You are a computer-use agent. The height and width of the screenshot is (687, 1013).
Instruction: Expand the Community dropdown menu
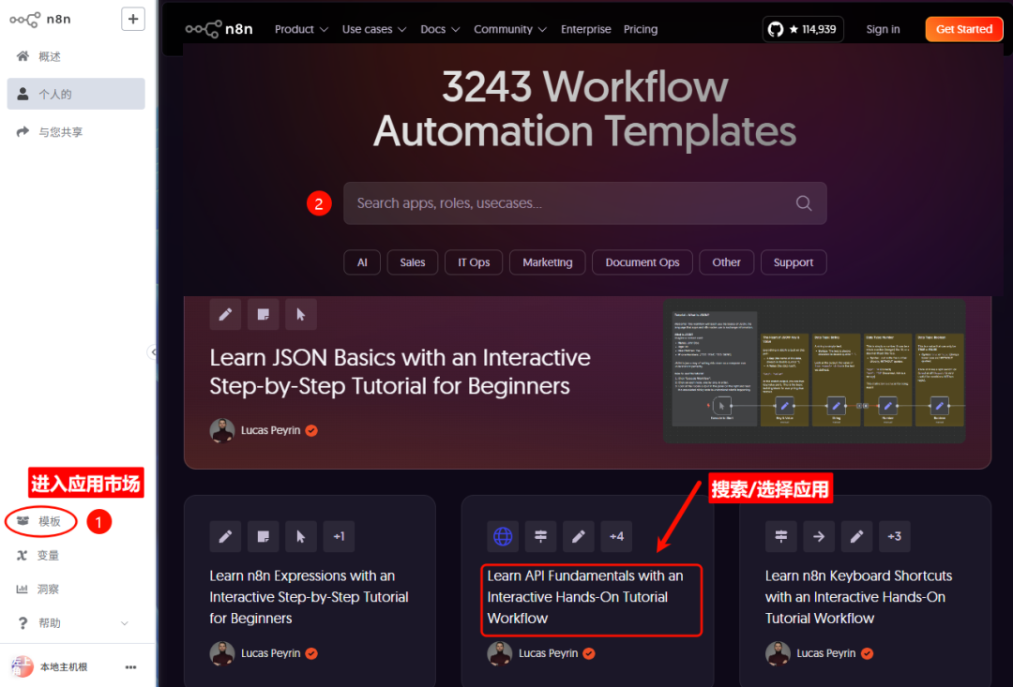(510, 29)
